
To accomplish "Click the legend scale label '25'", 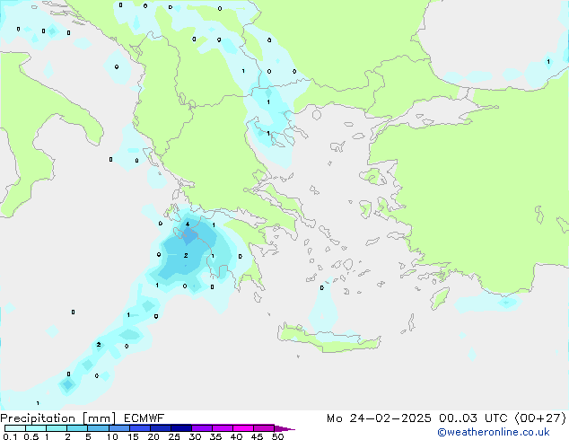I will [x=174, y=436].
